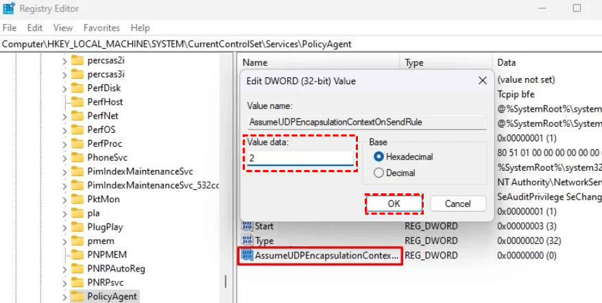The height and width of the screenshot is (303, 602).
Task: Select the PerfProc folder icon
Action: pyautogui.click(x=77, y=143)
